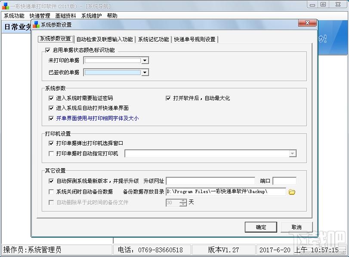Click the 升级网址 input field
The width and height of the screenshot is (349, 257).
(210, 181)
